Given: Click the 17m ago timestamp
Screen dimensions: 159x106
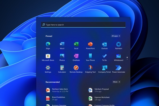Looking at the screenshot, I should click(x=98, y=91).
